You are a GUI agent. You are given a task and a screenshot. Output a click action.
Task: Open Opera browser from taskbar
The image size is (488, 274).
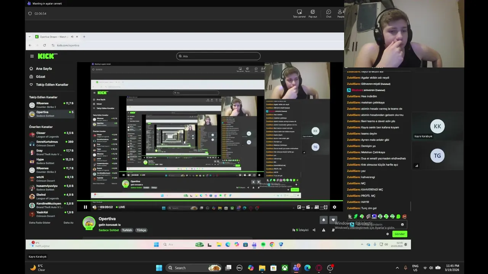coord(319,268)
